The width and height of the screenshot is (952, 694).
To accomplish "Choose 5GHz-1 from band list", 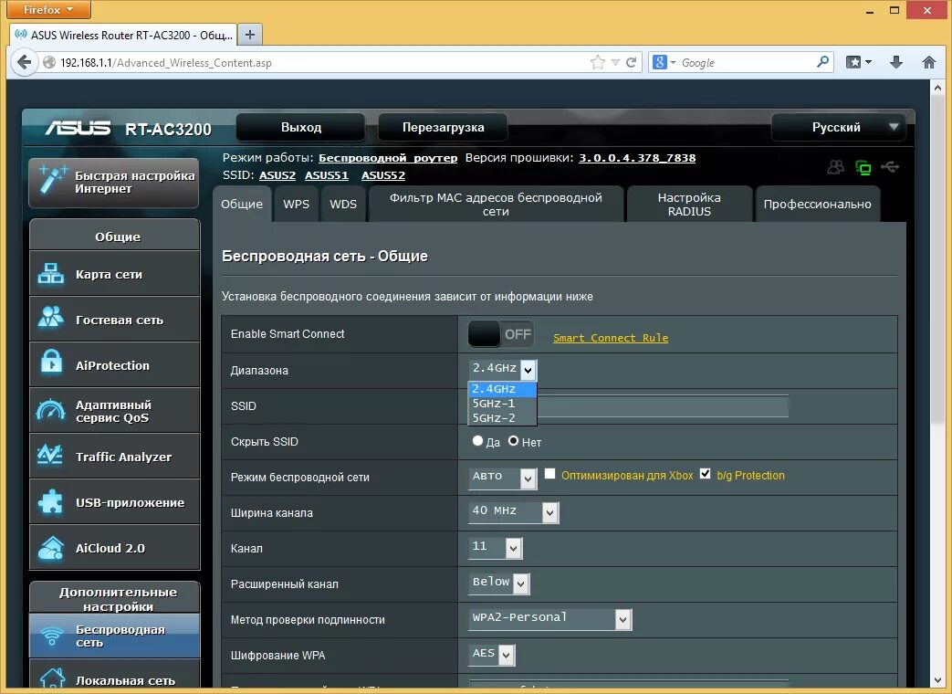I will click(x=502, y=404).
